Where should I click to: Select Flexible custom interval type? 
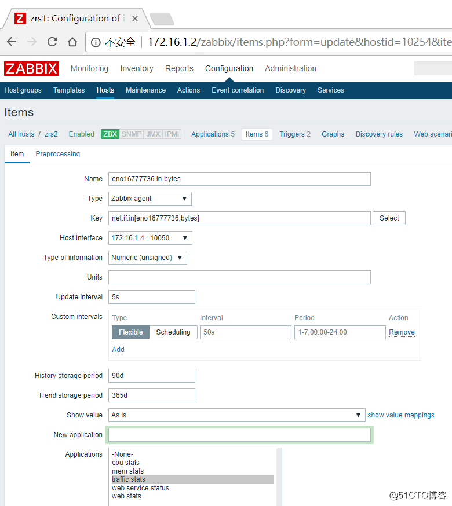click(x=130, y=332)
